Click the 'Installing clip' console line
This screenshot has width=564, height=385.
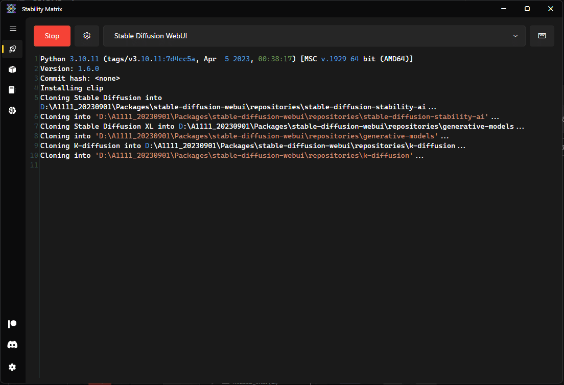pyautogui.click(x=72, y=88)
